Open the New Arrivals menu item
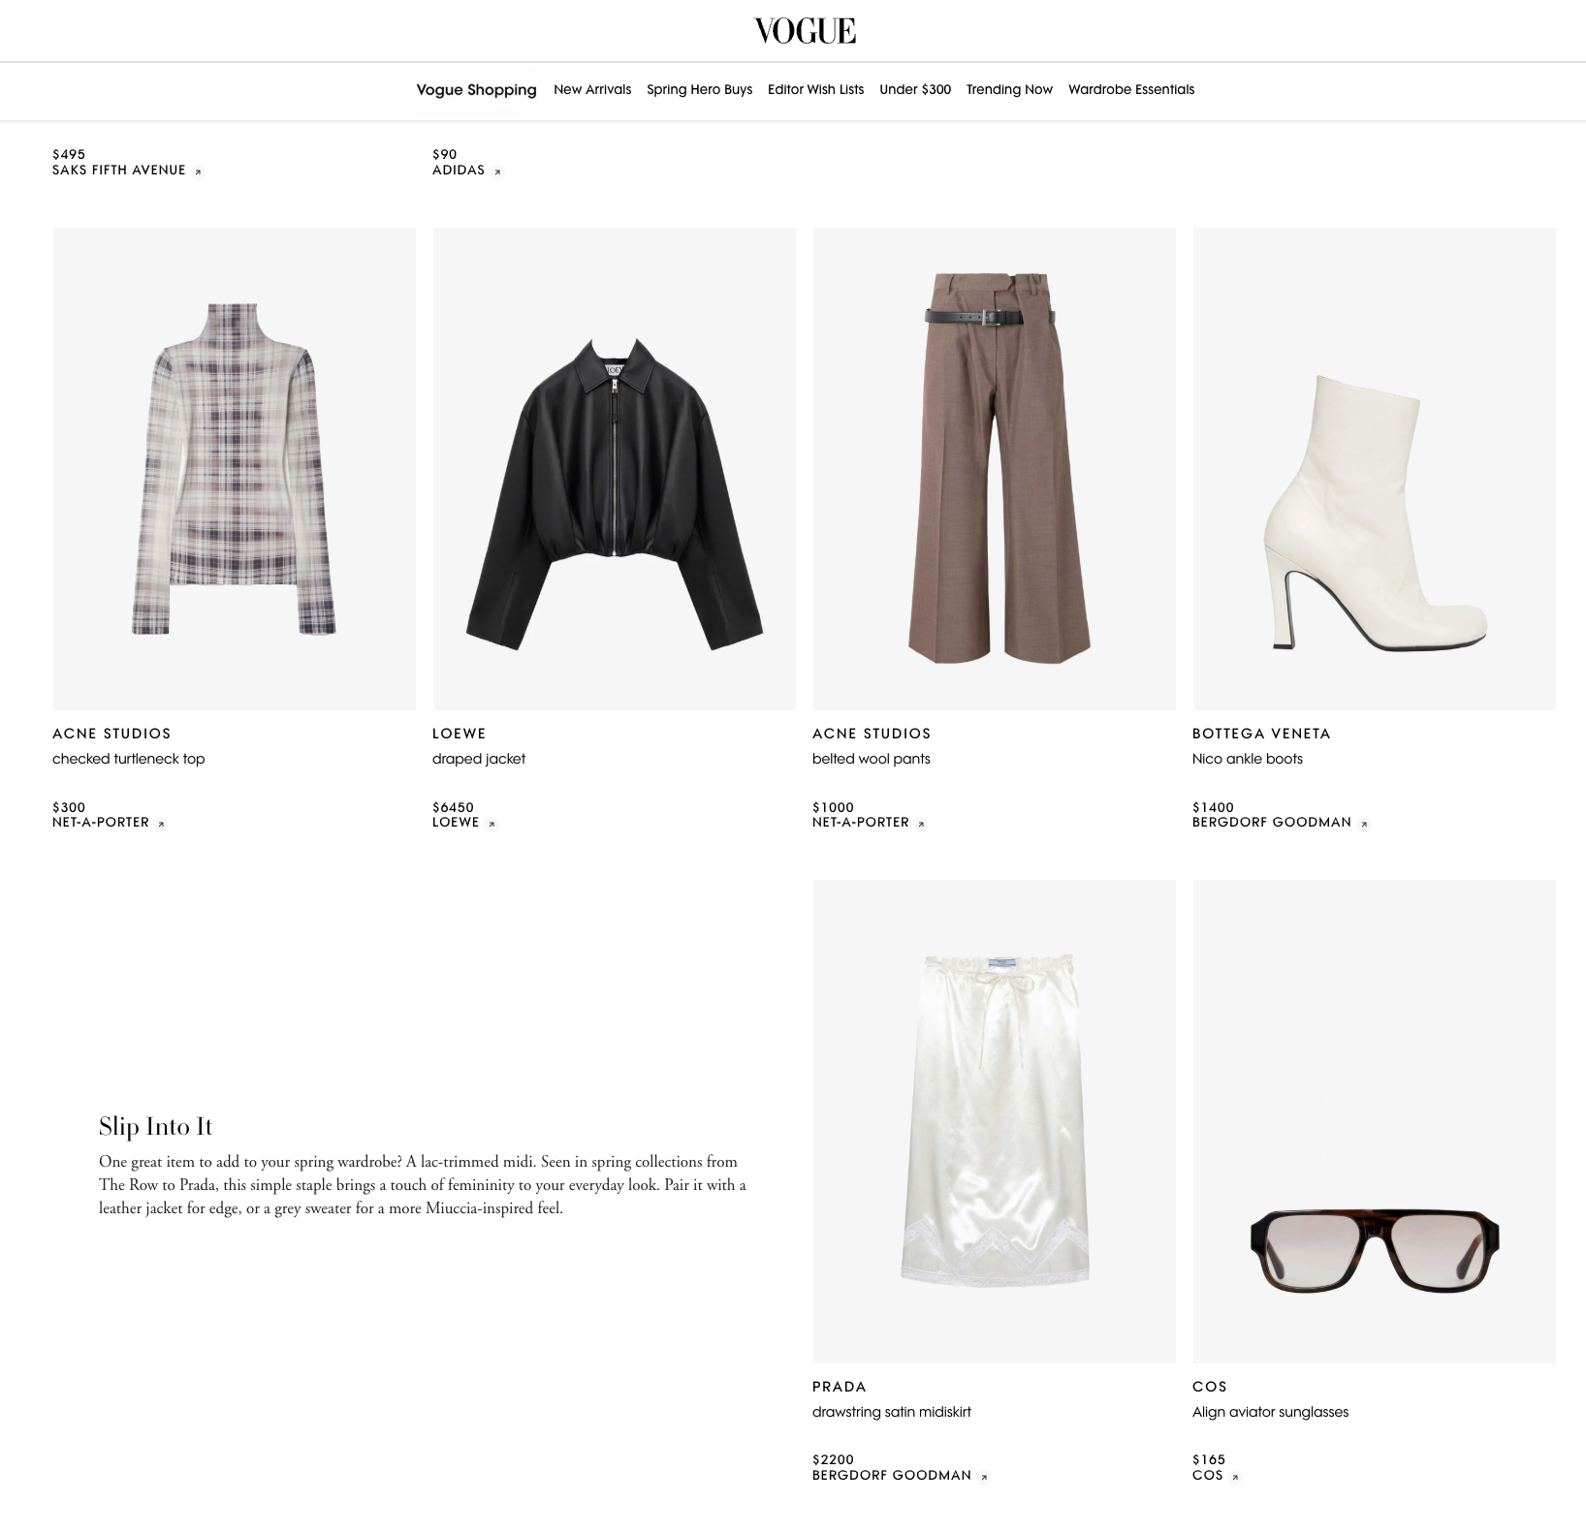This screenshot has height=1533, width=1586. pyautogui.click(x=592, y=89)
